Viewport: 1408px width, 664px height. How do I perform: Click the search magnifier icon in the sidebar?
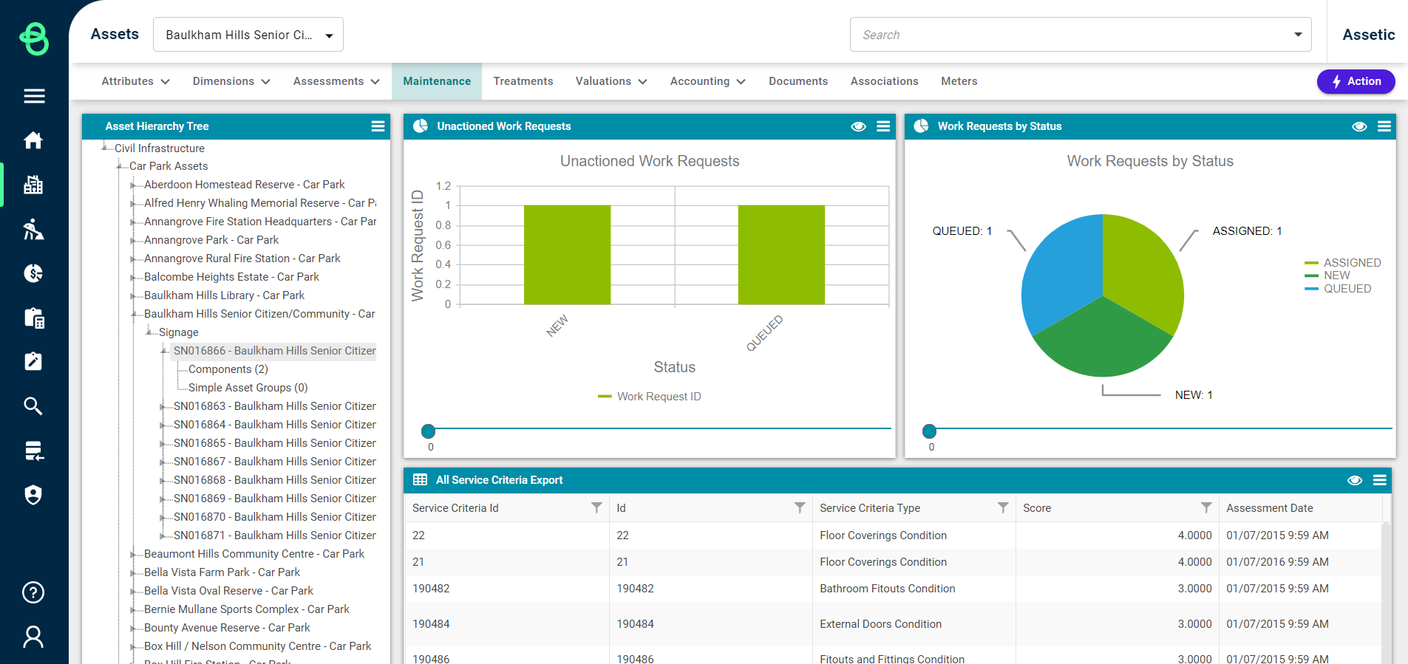point(33,406)
